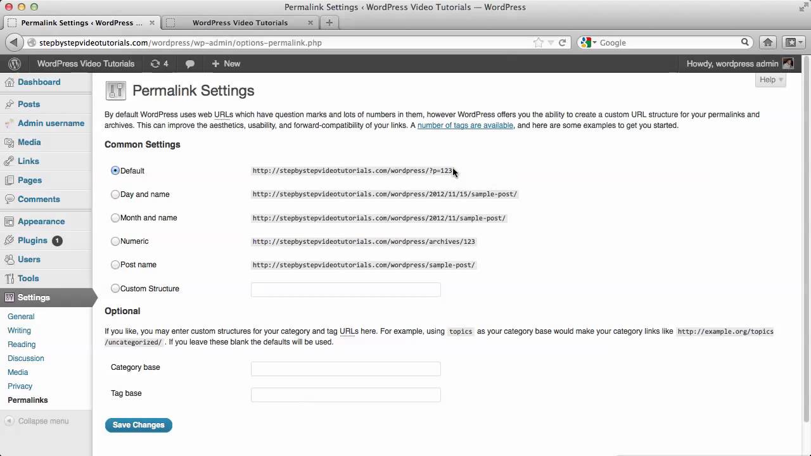Go to Posts in the sidebar
The width and height of the screenshot is (811, 456).
pos(29,104)
